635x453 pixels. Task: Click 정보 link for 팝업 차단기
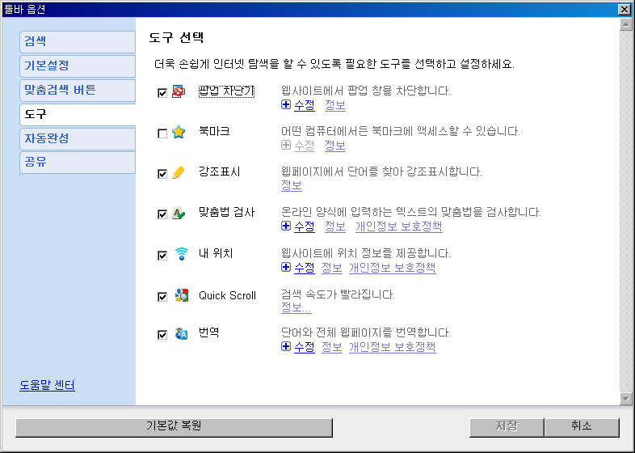click(335, 105)
